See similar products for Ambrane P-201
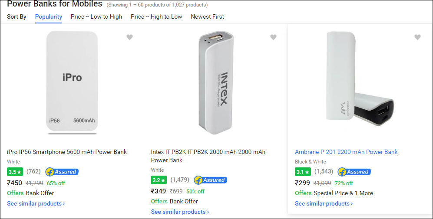This screenshot has height=219, width=433. pos(324,203)
